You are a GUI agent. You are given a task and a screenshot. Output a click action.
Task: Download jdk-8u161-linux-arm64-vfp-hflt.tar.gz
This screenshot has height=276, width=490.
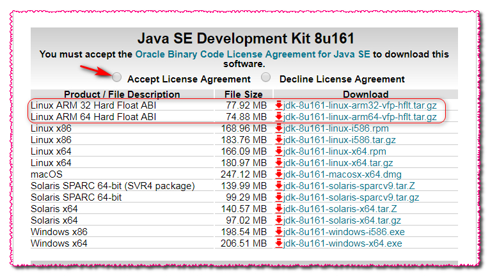point(360,117)
